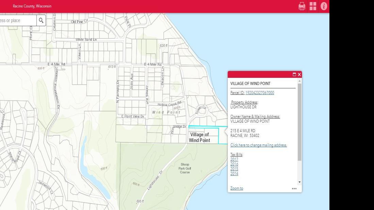
Task: Close the parcel info popup
Action: [299, 74]
